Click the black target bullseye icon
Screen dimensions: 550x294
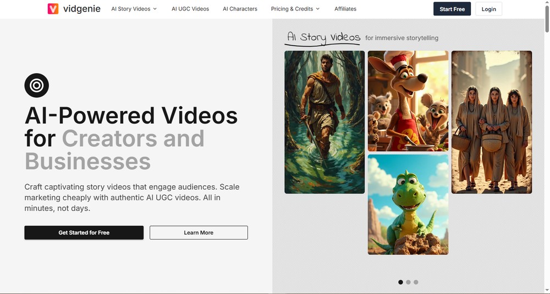tap(37, 85)
